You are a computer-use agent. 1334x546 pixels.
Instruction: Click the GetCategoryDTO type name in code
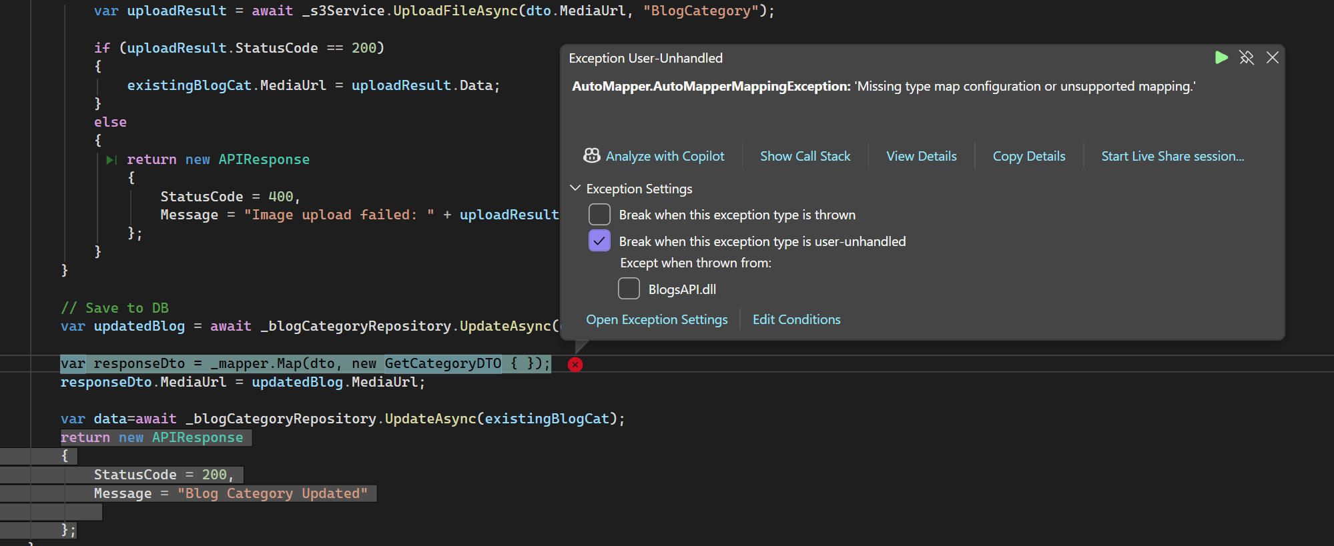[x=442, y=364]
